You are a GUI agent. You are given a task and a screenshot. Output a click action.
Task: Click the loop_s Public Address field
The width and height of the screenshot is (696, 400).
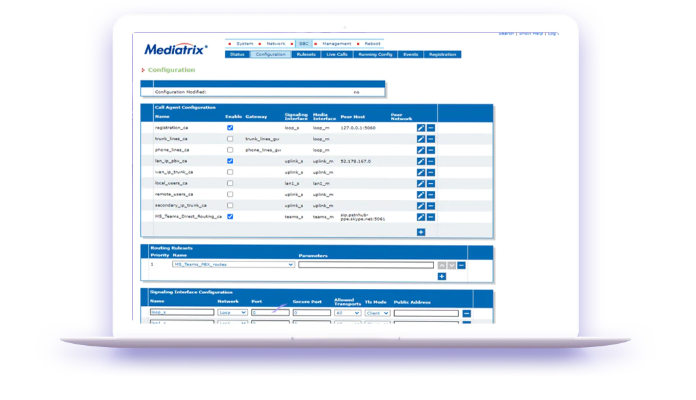click(x=426, y=313)
